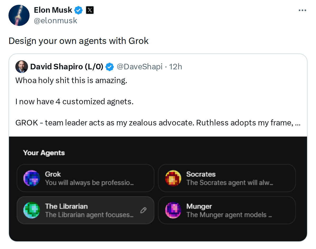Click the @DaveShapi handle
This screenshot has width=316, height=249.
coord(140,67)
